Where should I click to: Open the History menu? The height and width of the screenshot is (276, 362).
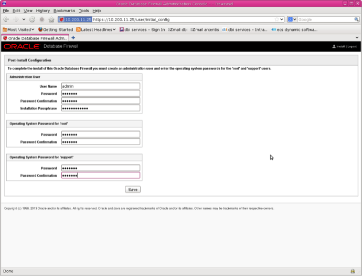tap(43, 11)
